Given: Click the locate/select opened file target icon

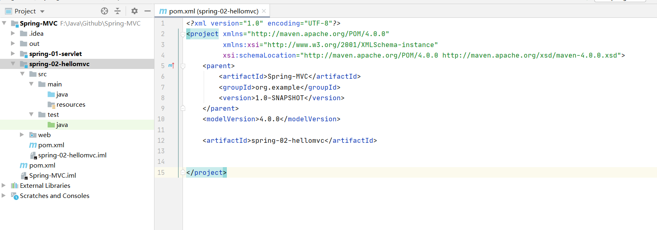Looking at the screenshot, I should tap(104, 11).
